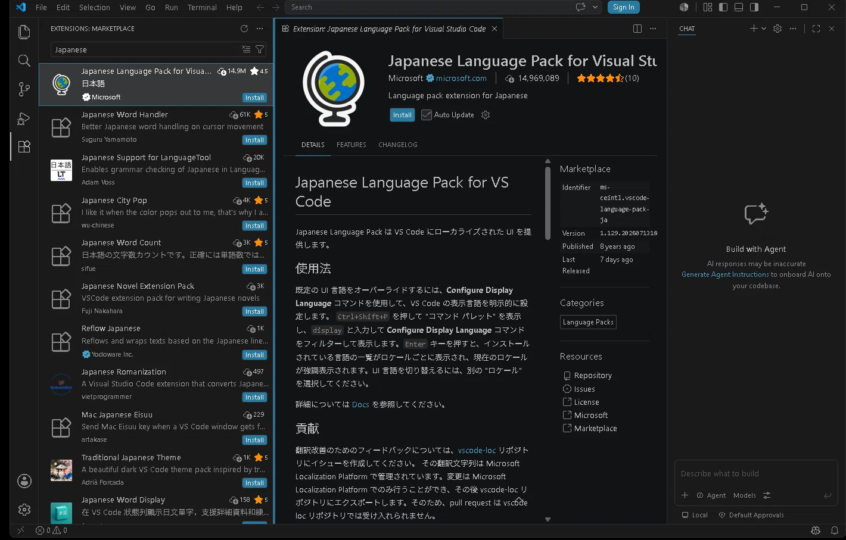
Task: Click the extension details vertical scrollbar
Action: (x=548, y=203)
